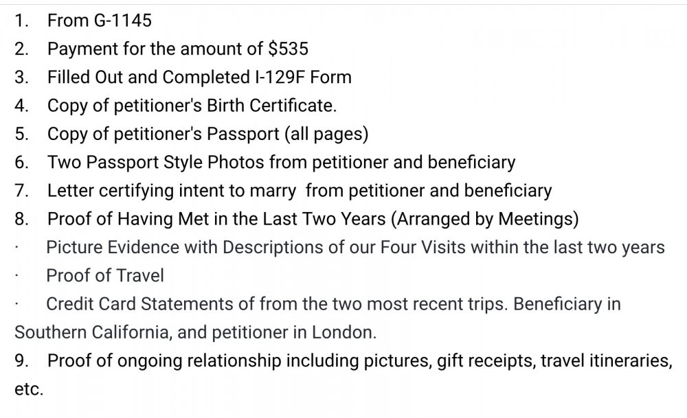The height and width of the screenshot is (418, 687).
Task: Click the "Proof of Travel" bullet
Action: [105, 275]
